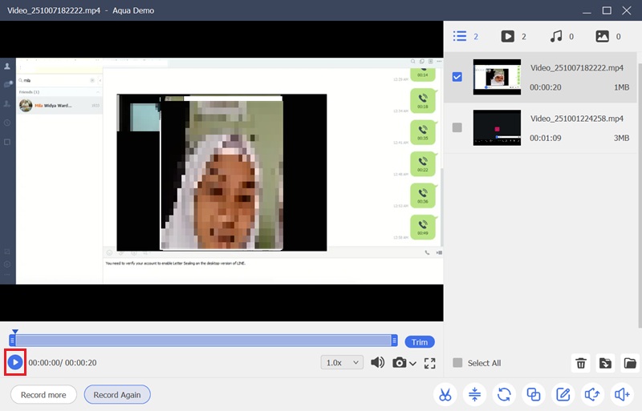Open the 1.0x playback speed dropdown
The image size is (642, 411).
pyautogui.click(x=342, y=363)
